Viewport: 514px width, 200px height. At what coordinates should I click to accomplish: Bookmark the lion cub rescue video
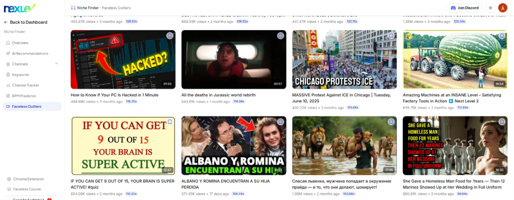pyautogui.click(x=391, y=122)
